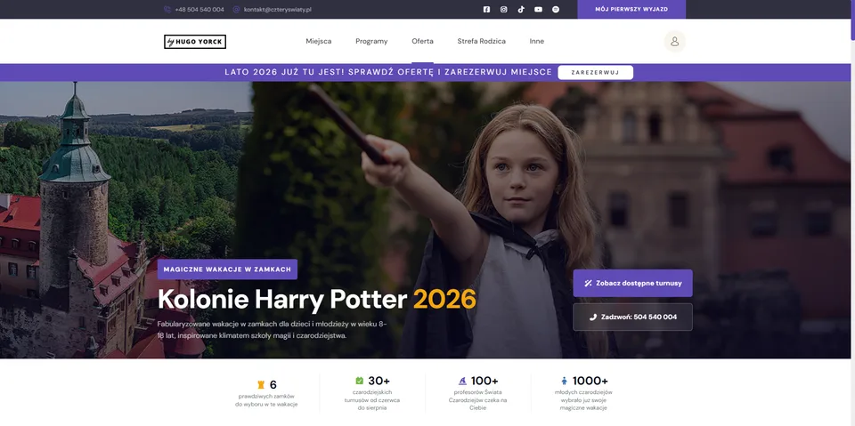This screenshot has height=426, width=855.
Task: Click the Hugo Yorck logo
Action: pyautogui.click(x=195, y=42)
